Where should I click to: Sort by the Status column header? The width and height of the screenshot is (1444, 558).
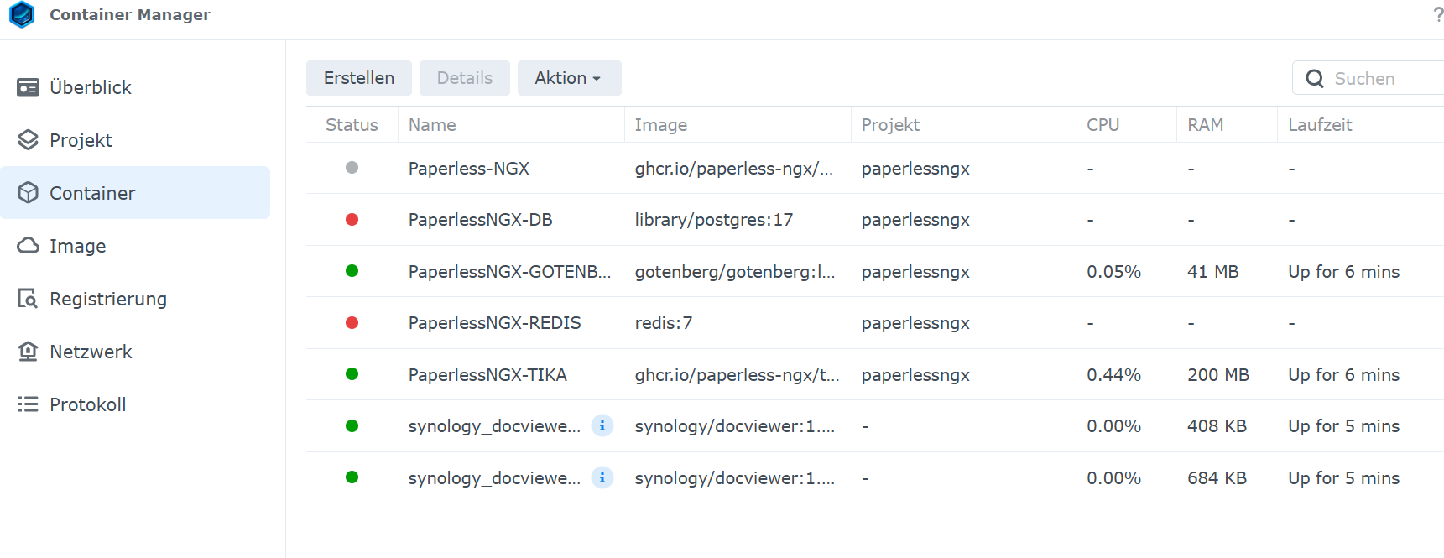352,125
